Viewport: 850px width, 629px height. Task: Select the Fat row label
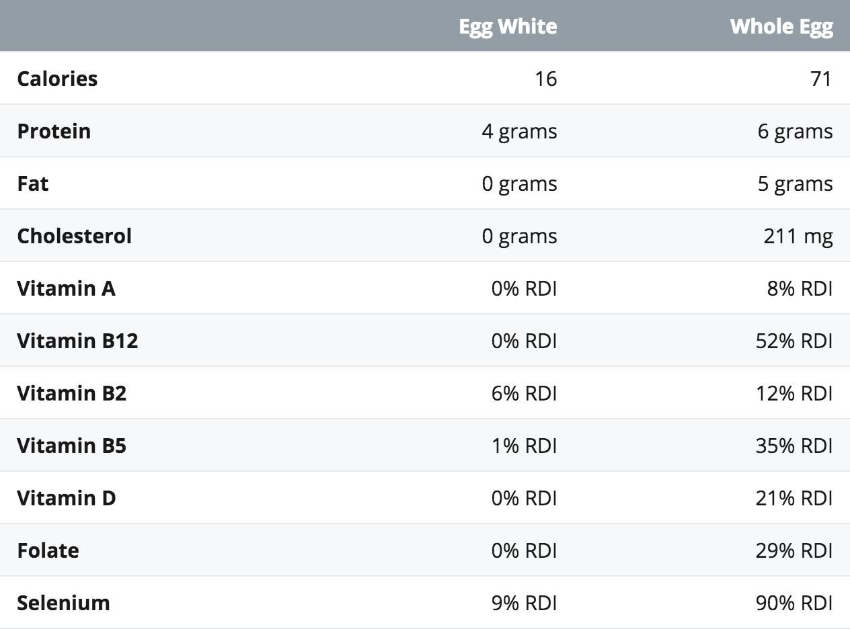[x=32, y=183]
